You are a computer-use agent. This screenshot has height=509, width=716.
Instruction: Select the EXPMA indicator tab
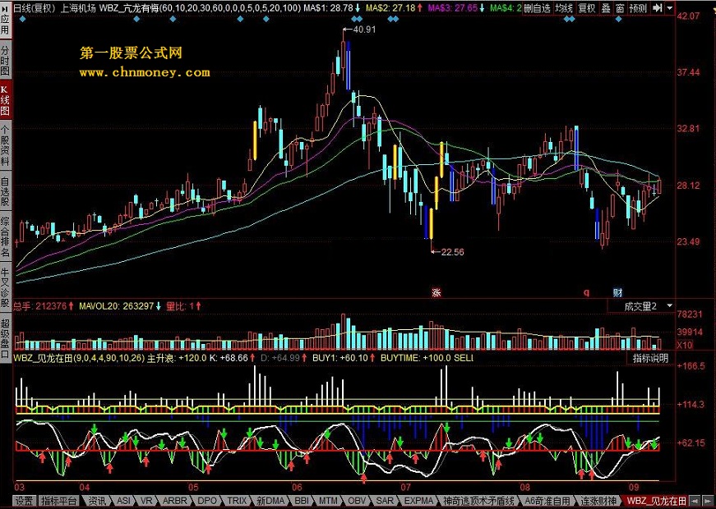(x=418, y=501)
